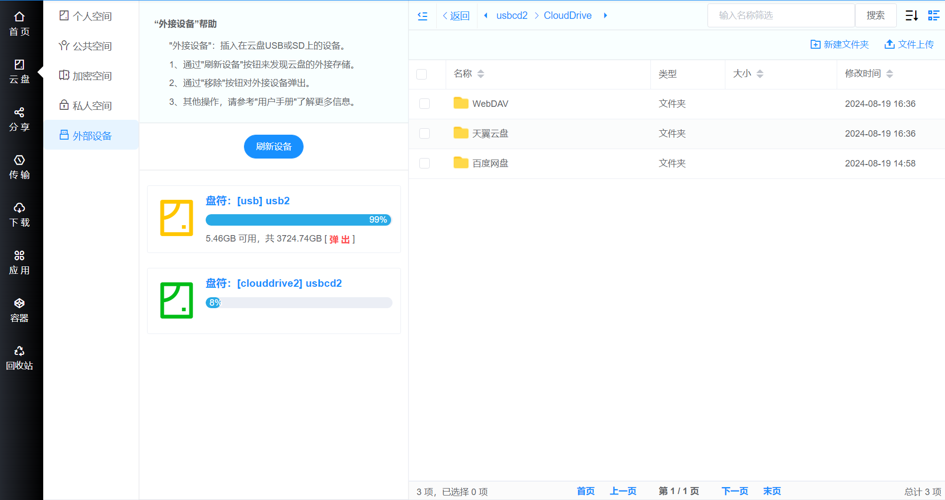Check the 百度网盘 row checkbox

tap(424, 163)
